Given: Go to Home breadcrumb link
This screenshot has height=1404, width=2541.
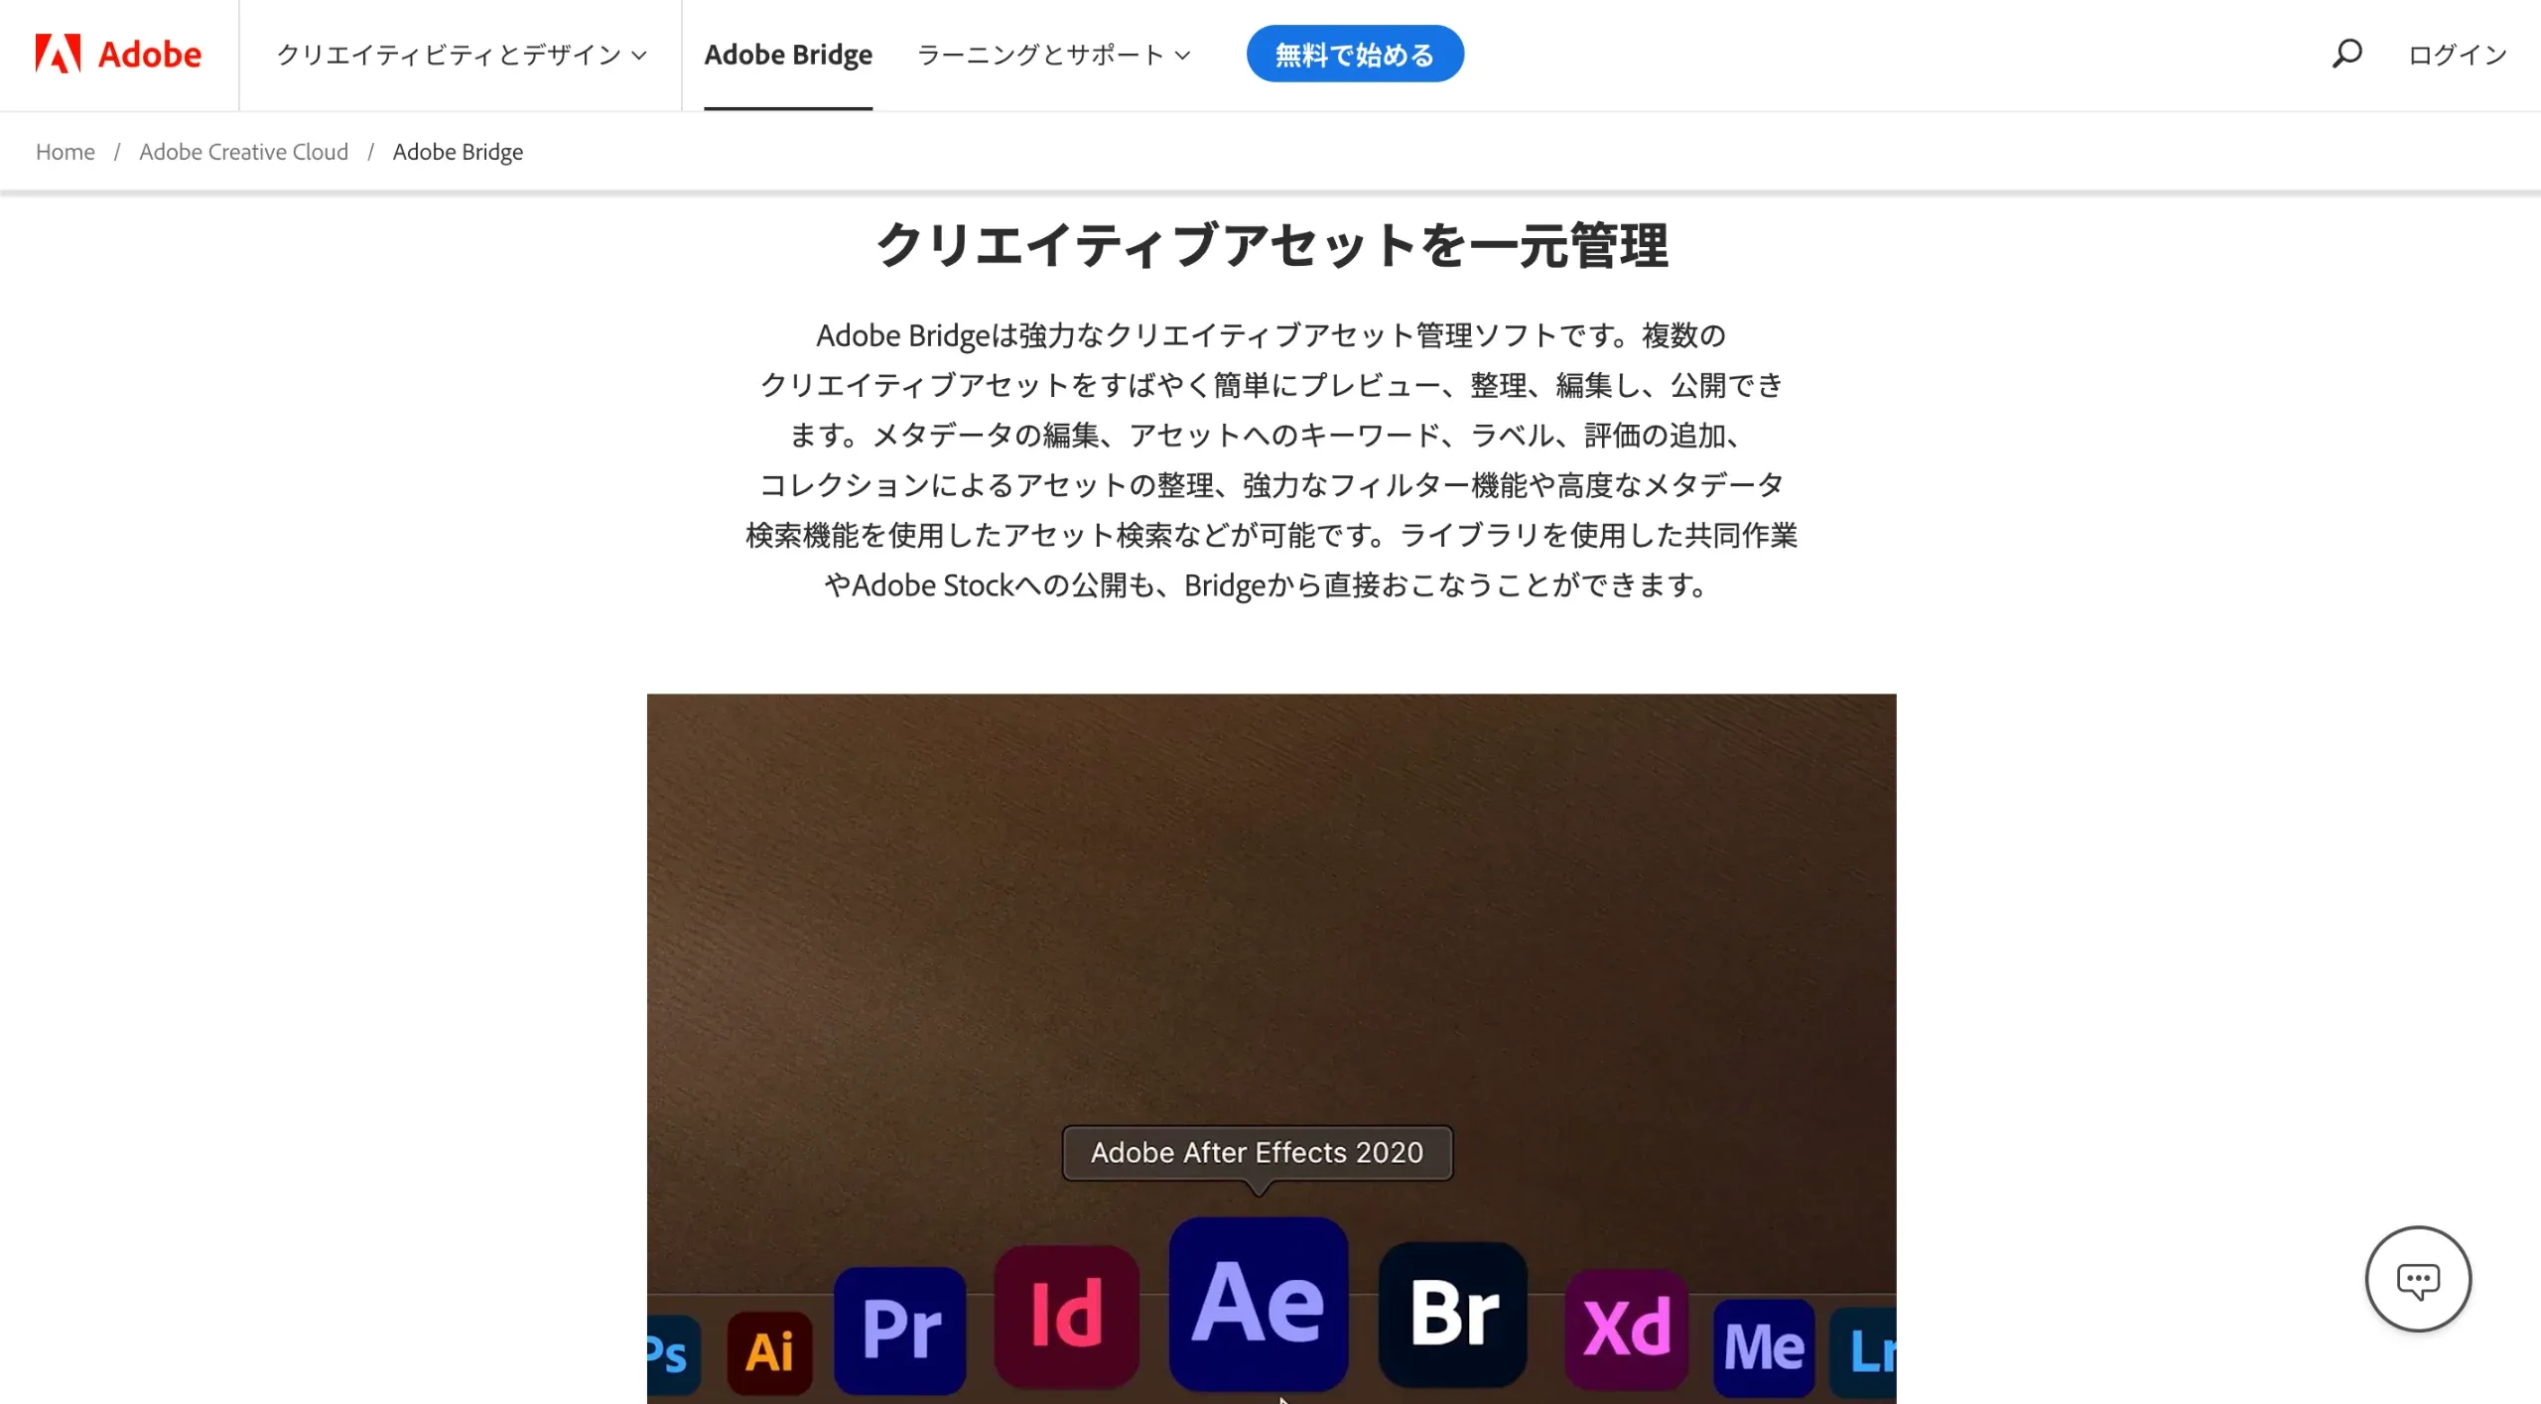Looking at the screenshot, I should tap(66, 152).
